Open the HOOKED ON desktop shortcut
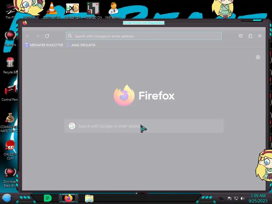 [x=93, y=10]
